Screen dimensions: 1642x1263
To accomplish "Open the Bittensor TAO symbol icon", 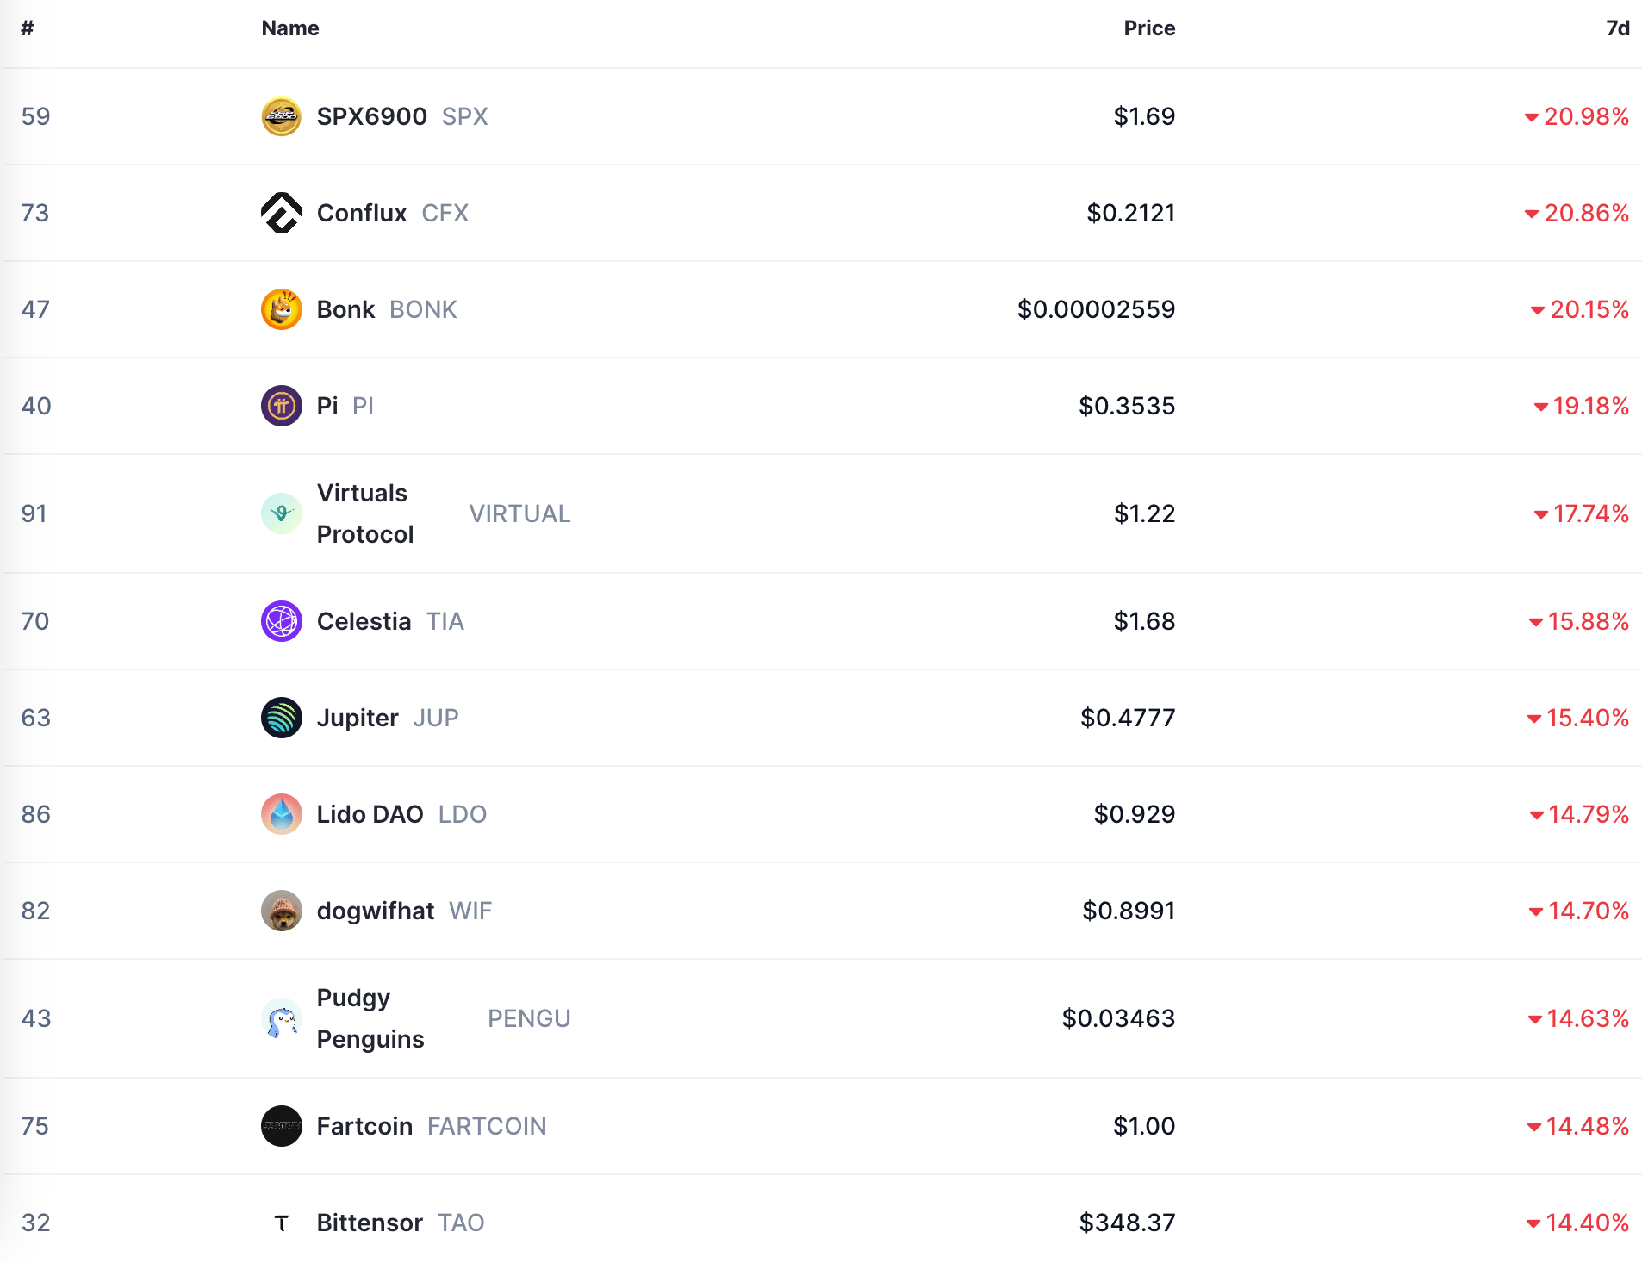I will [281, 1223].
